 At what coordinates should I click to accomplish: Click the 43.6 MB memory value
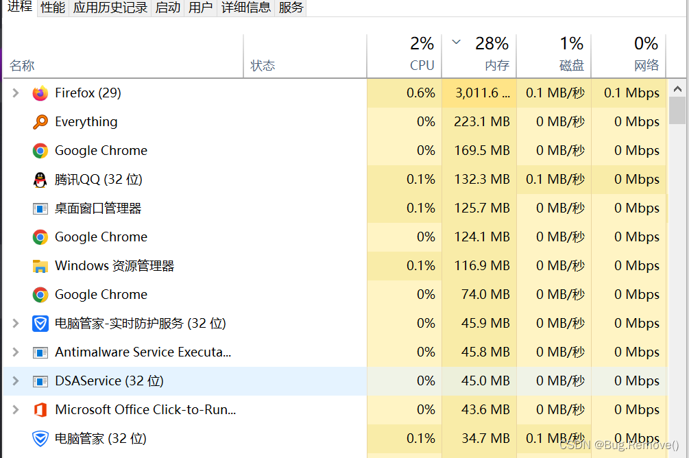tap(485, 409)
